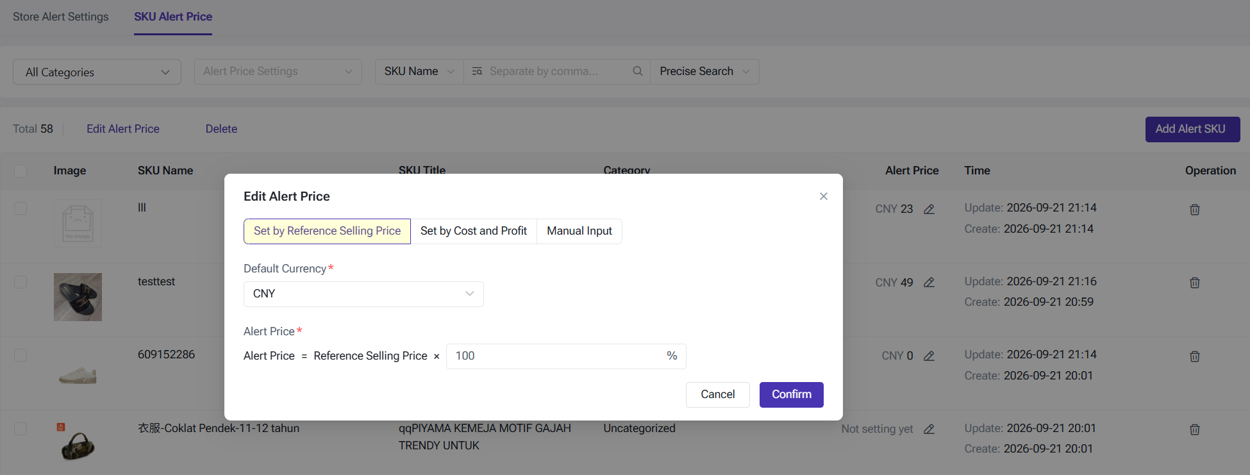Click the Separate by comma search field

pos(556,72)
